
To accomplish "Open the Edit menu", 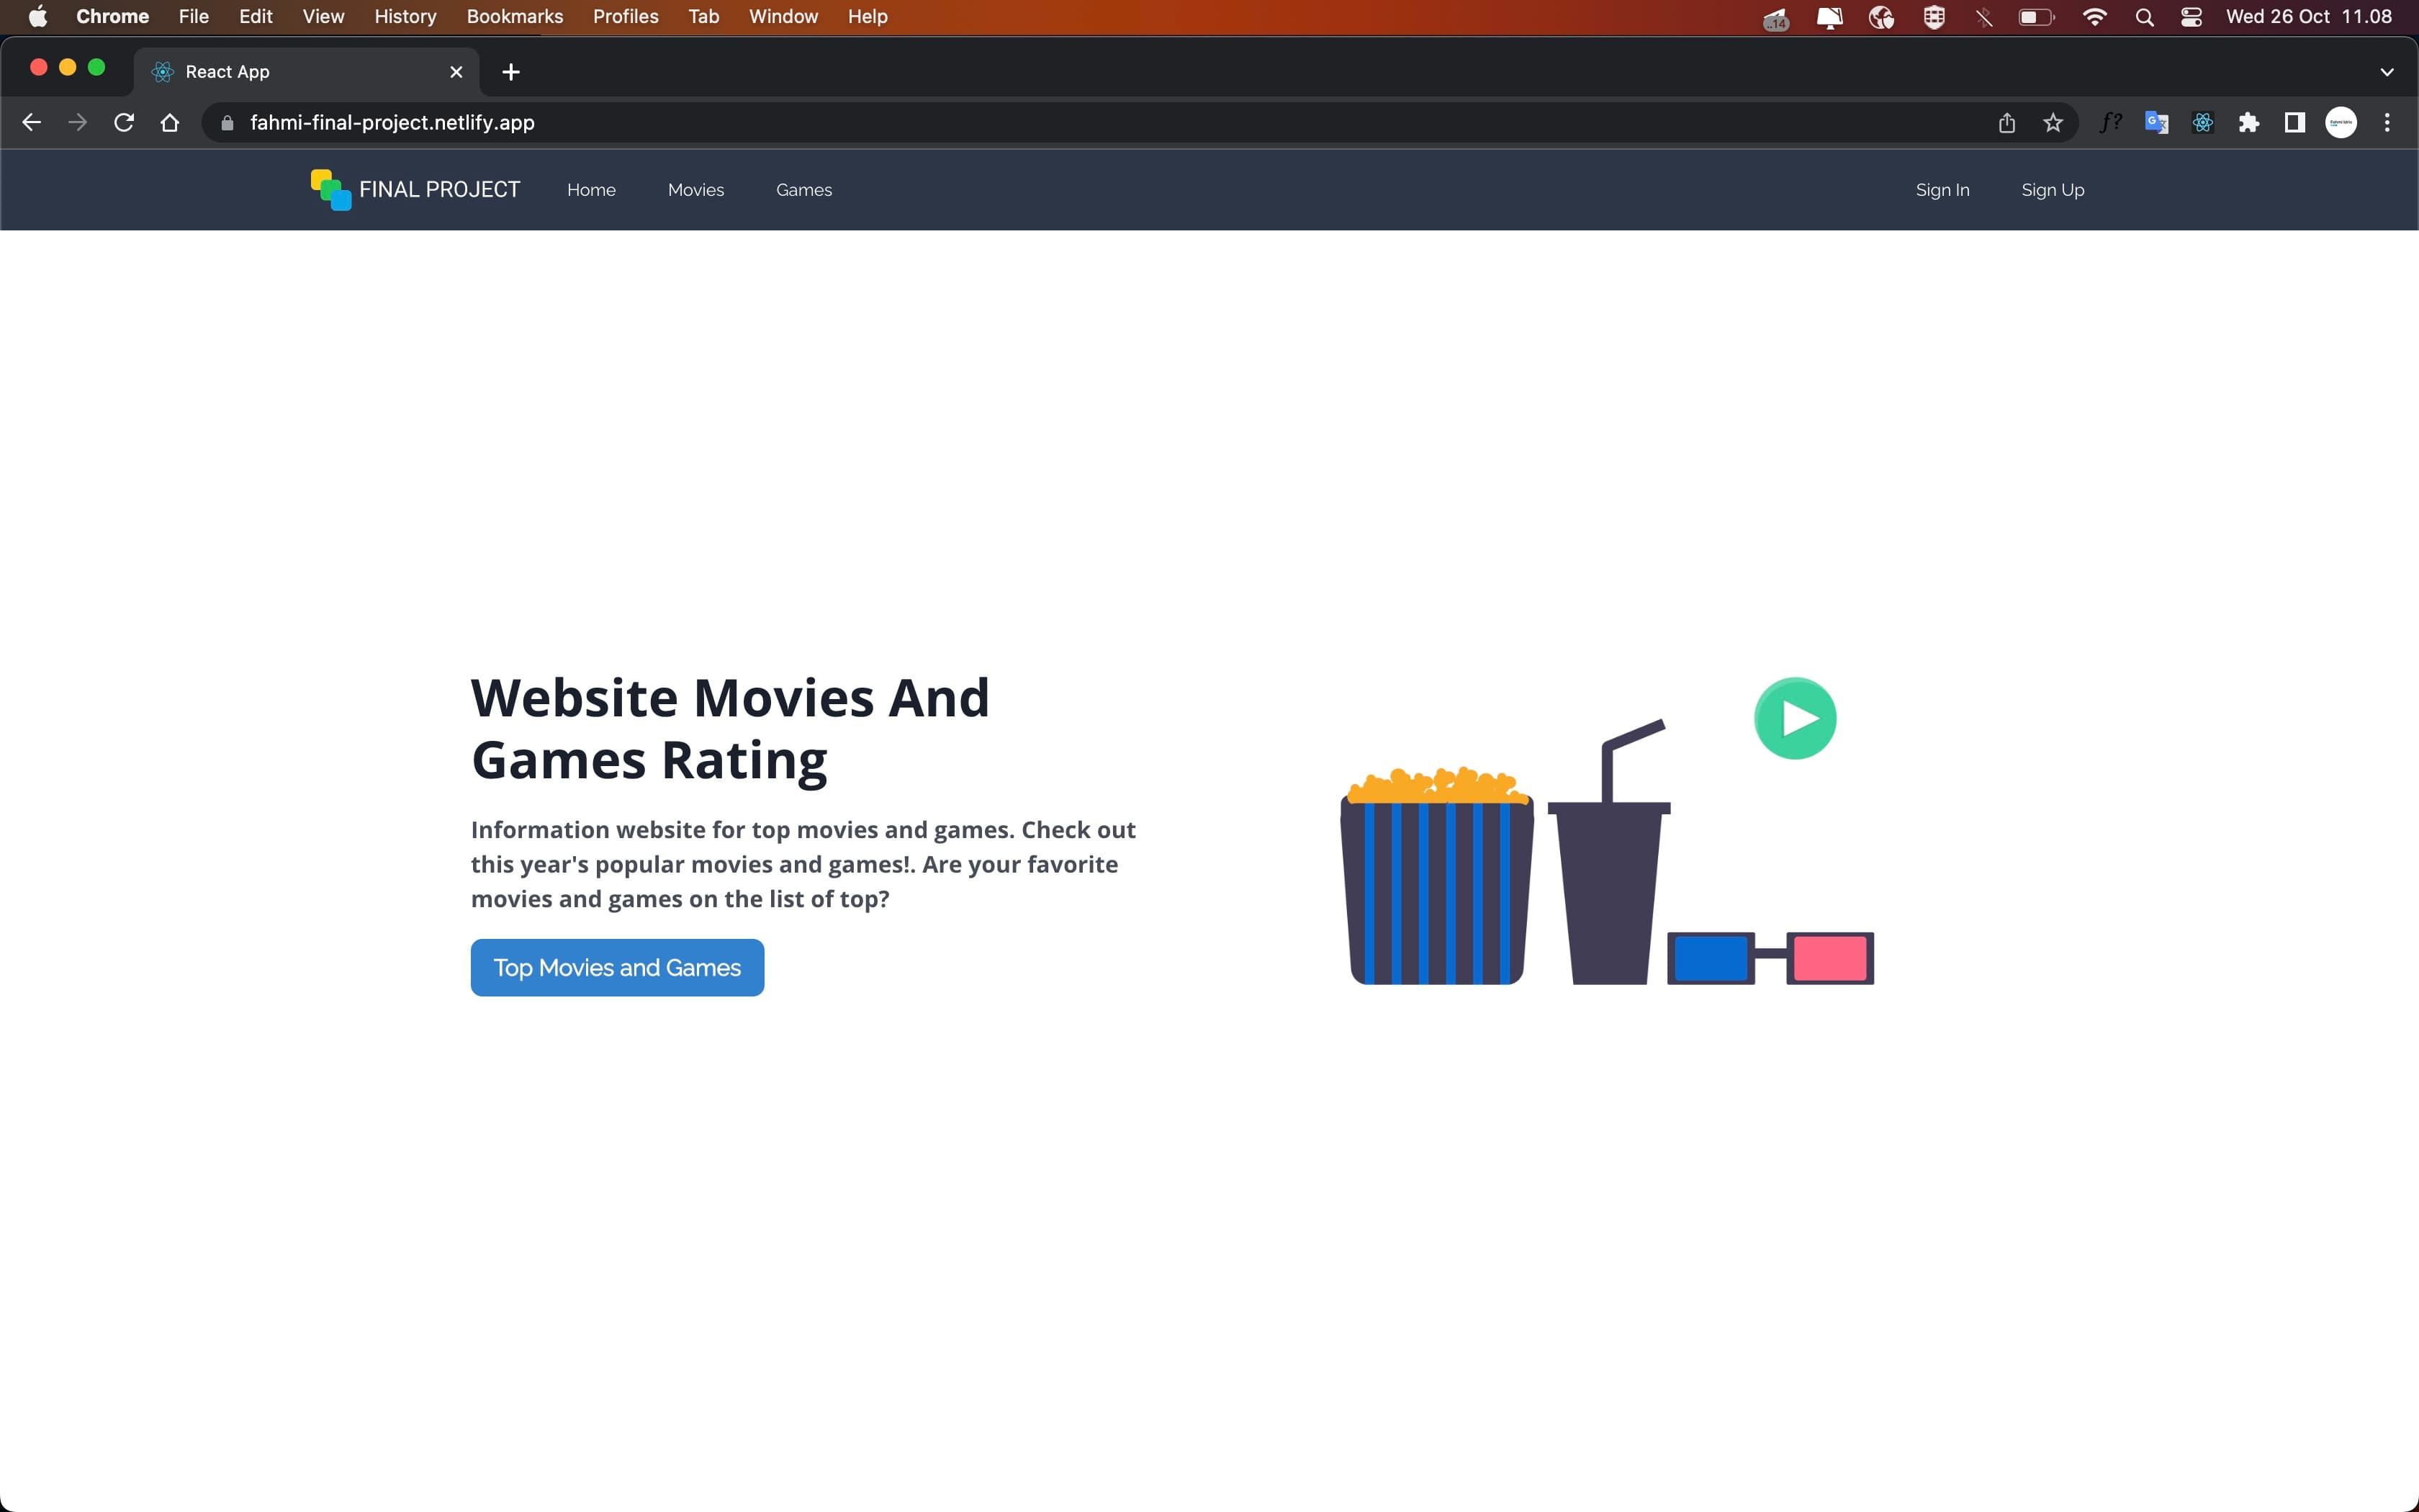I will click(256, 17).
